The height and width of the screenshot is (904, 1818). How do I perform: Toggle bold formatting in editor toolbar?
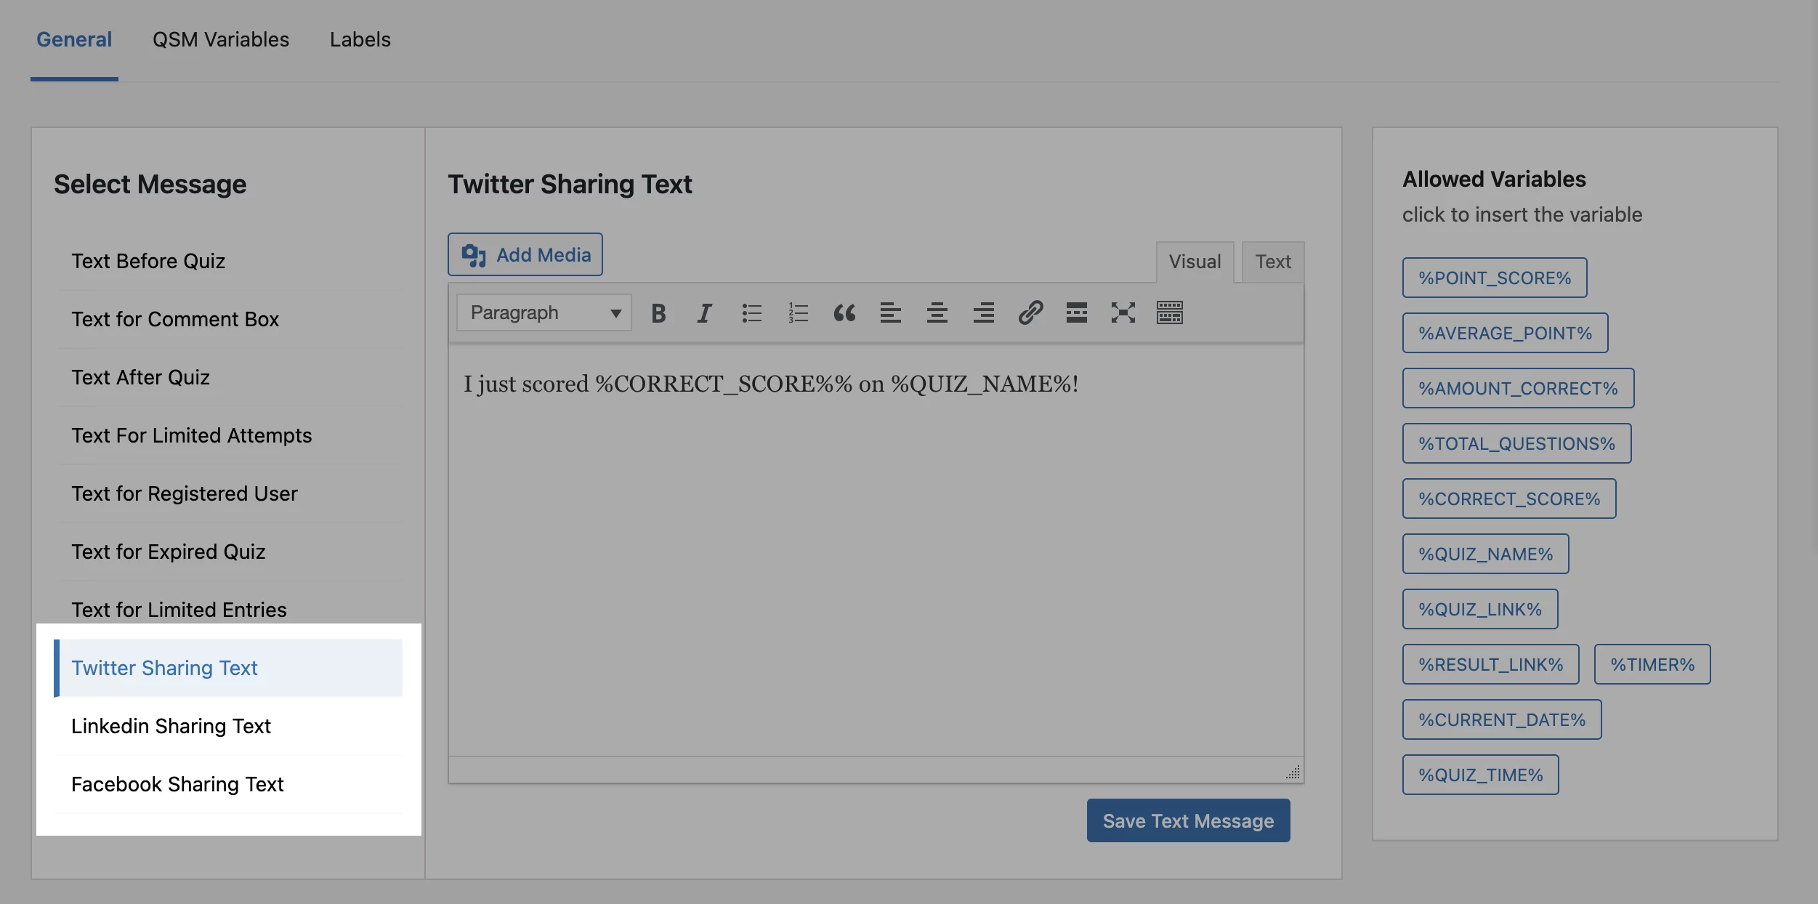pyautogui.click(x=658, y=313)
